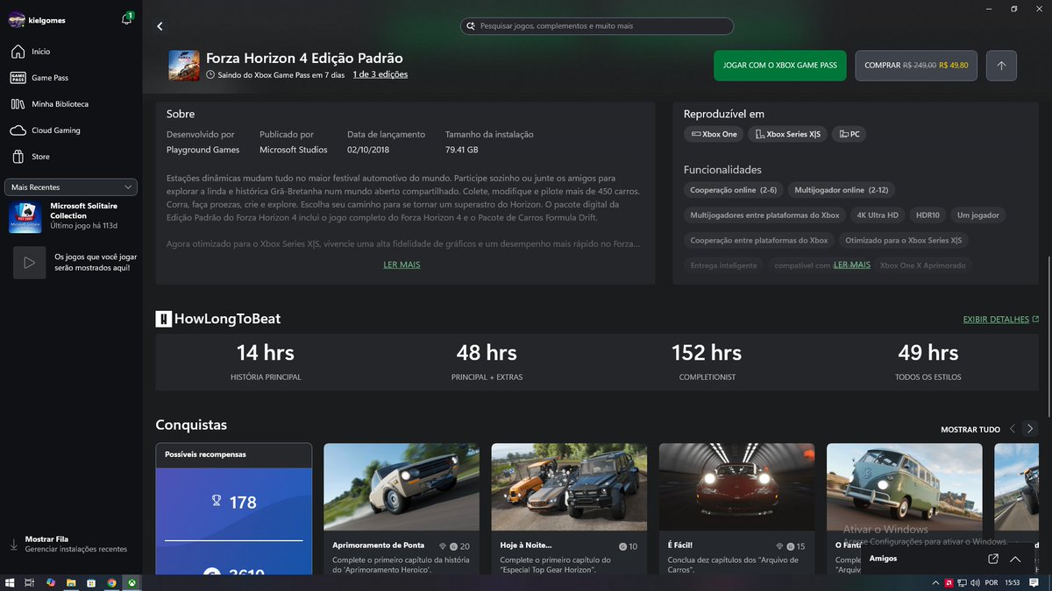Click the 49 hrs Todos os Estilos stat
The height and width of the screenshot is (591, 1052).
929,362
